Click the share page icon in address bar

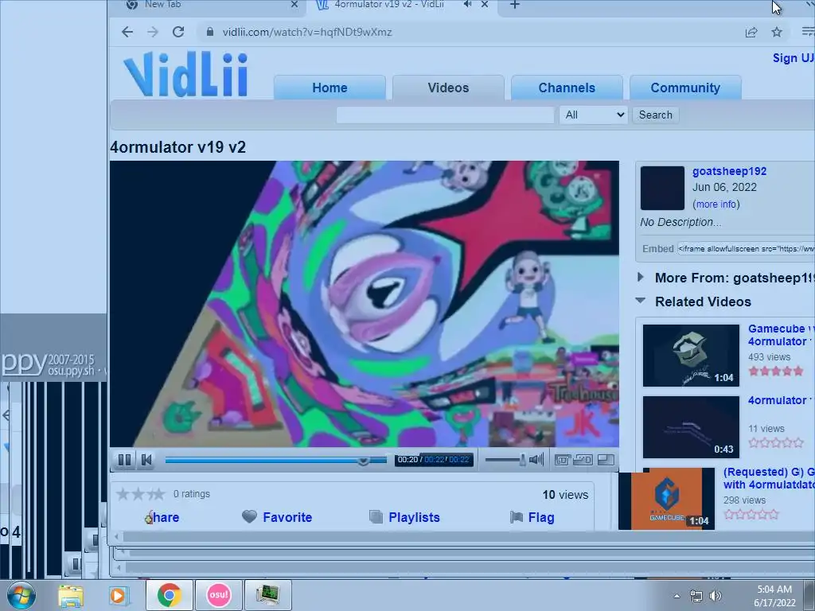(x=751, y=32)
